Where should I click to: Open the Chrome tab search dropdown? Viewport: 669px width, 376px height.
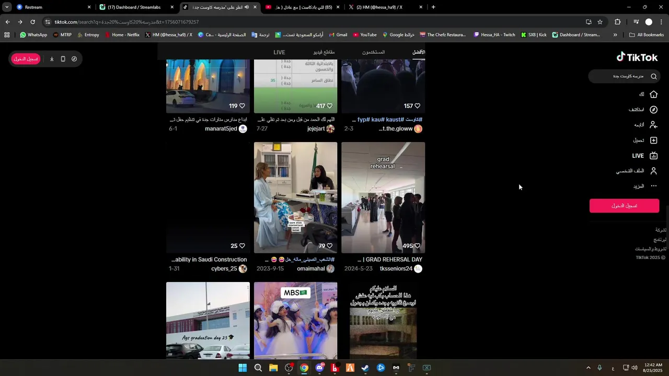click(x=7, y=7)
